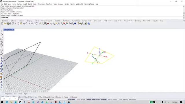Open the Millimeters units pane

pyautogui.click(x=42, y=99)
